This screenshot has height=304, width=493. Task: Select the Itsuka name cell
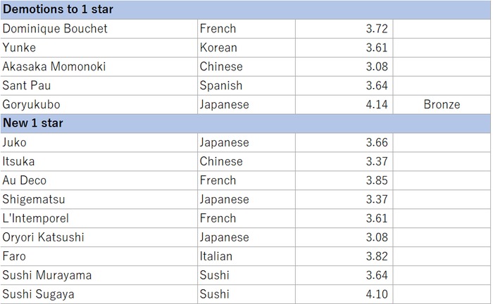[x=99, y=161]
